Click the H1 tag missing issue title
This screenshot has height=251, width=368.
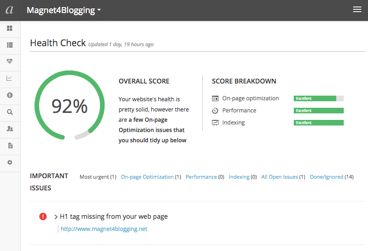click(x=114, y=216)
